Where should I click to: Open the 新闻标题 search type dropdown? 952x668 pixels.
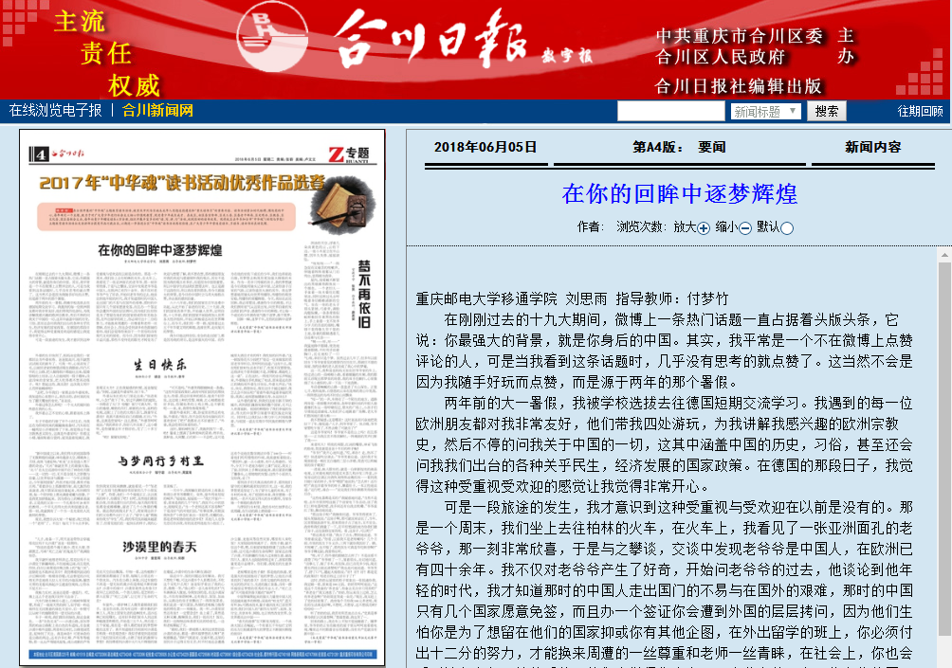764,112
